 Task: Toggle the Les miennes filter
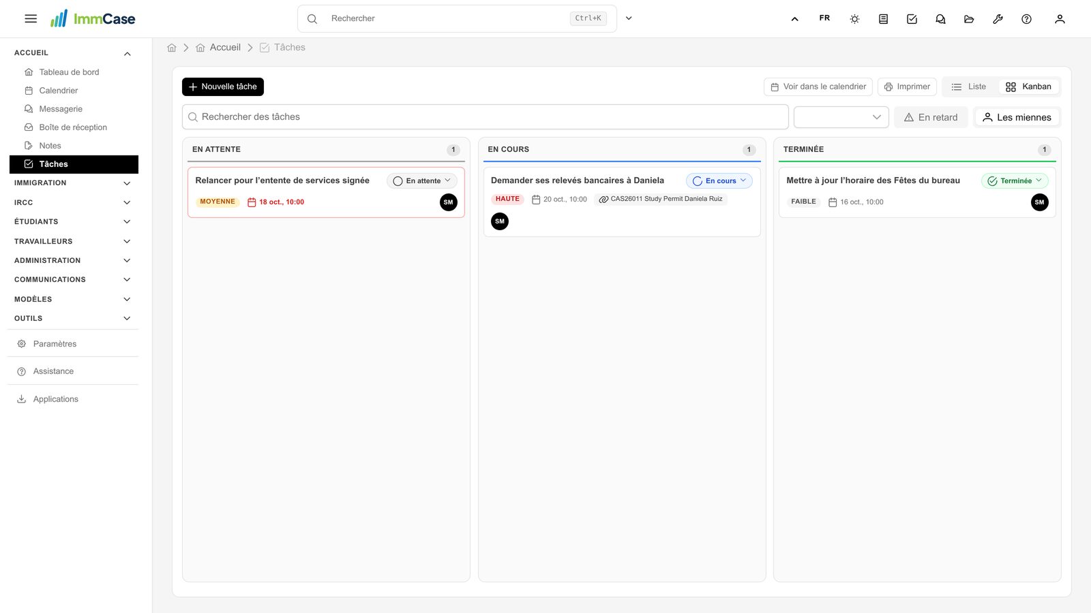pos(1017,117)
